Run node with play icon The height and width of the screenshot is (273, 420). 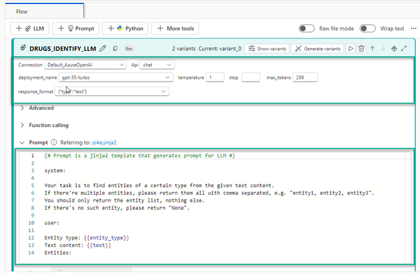pyautogui.click(x=351, y=49)
